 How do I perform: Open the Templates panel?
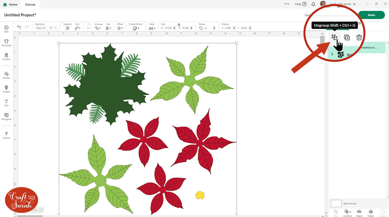6,43
